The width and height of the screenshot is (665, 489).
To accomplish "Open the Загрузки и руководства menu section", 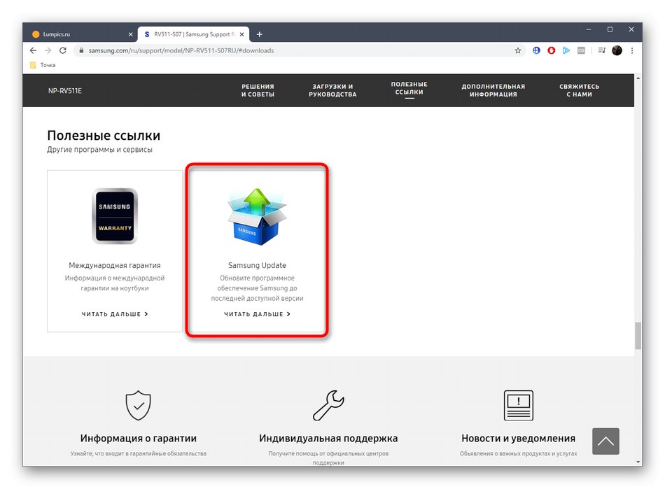I will (x=331, y=90).
